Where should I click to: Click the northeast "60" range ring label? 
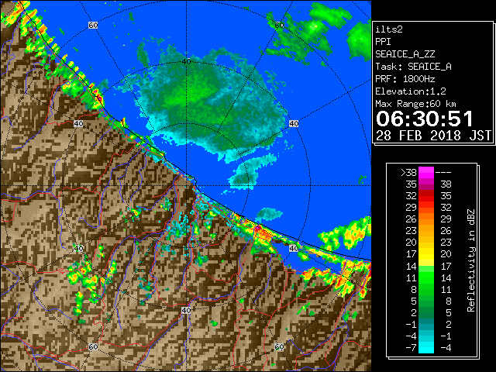point(279,25)
